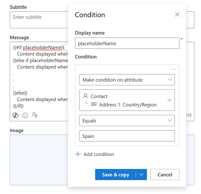Click the plus icon to add condition

tap(78, 154)
